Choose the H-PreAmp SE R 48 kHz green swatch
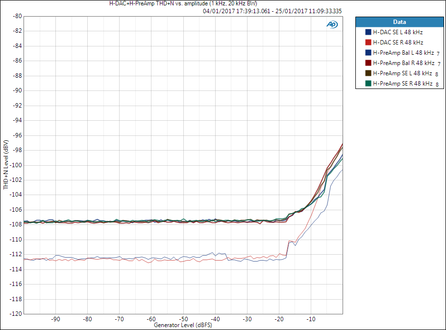This screenshot has height=330, width=446. click(369, 84)
